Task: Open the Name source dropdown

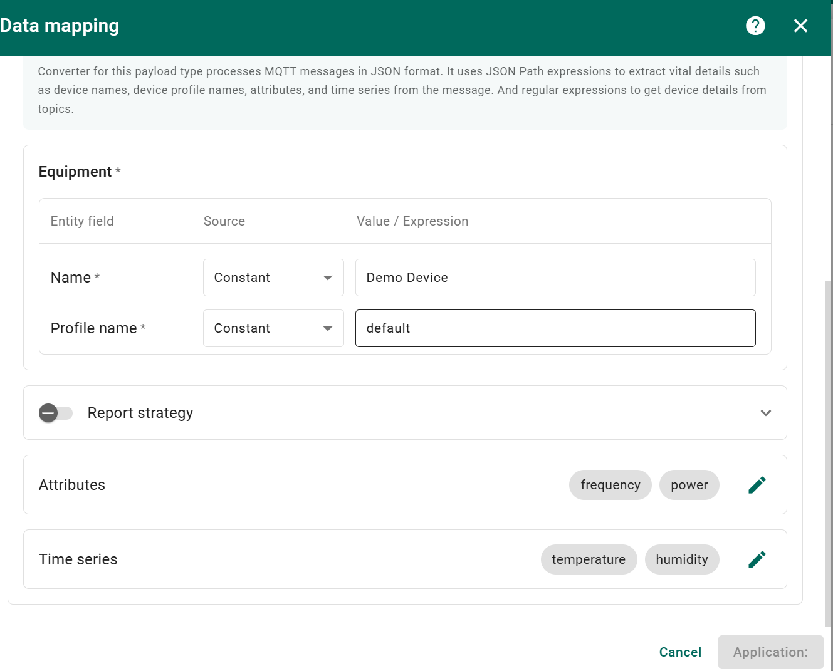Action: coord(273,278)
